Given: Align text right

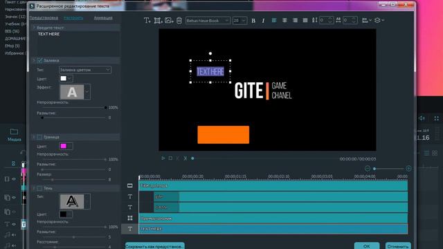Looking at the screenshot, I should tap(295, 20).
